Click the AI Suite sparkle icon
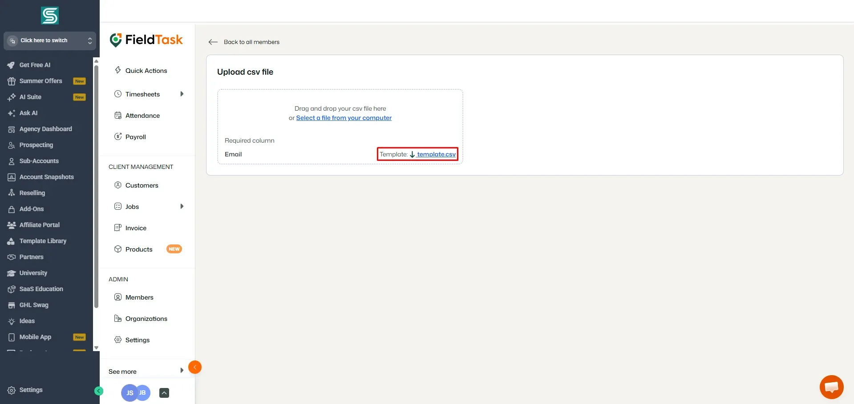The height and width of the screenshot is (404, 854). pos(11,97)
